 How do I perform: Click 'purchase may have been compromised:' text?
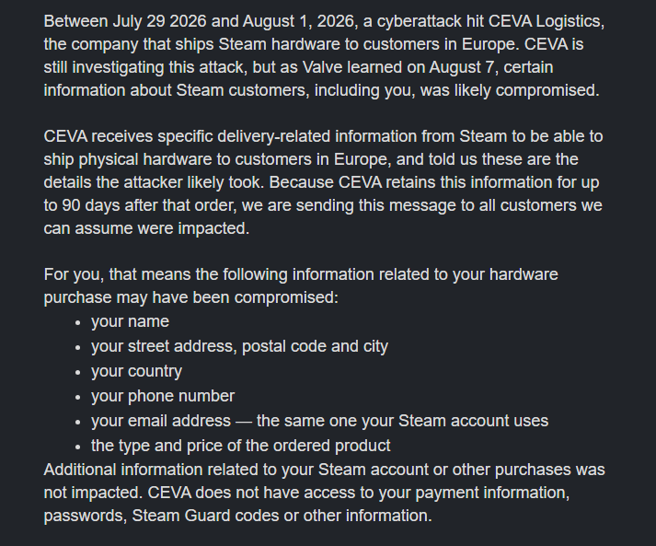191,297
